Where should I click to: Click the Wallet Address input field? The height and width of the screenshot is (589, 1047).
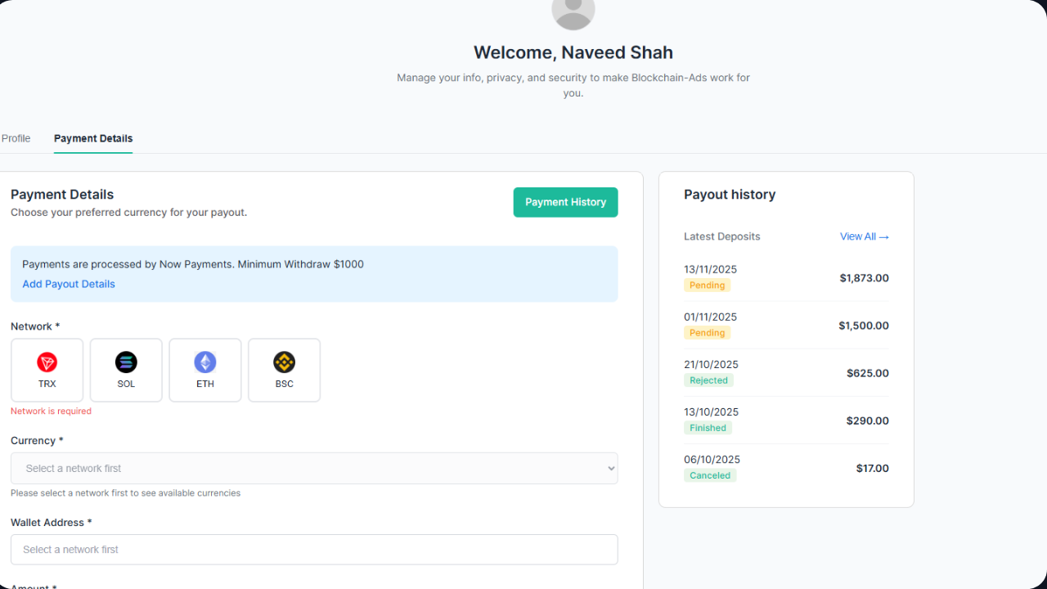click(314, 549)
